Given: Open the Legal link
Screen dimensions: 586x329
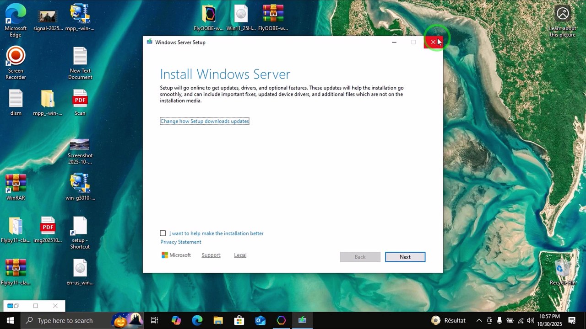Looking at the screenshot, I should [240, 255].
